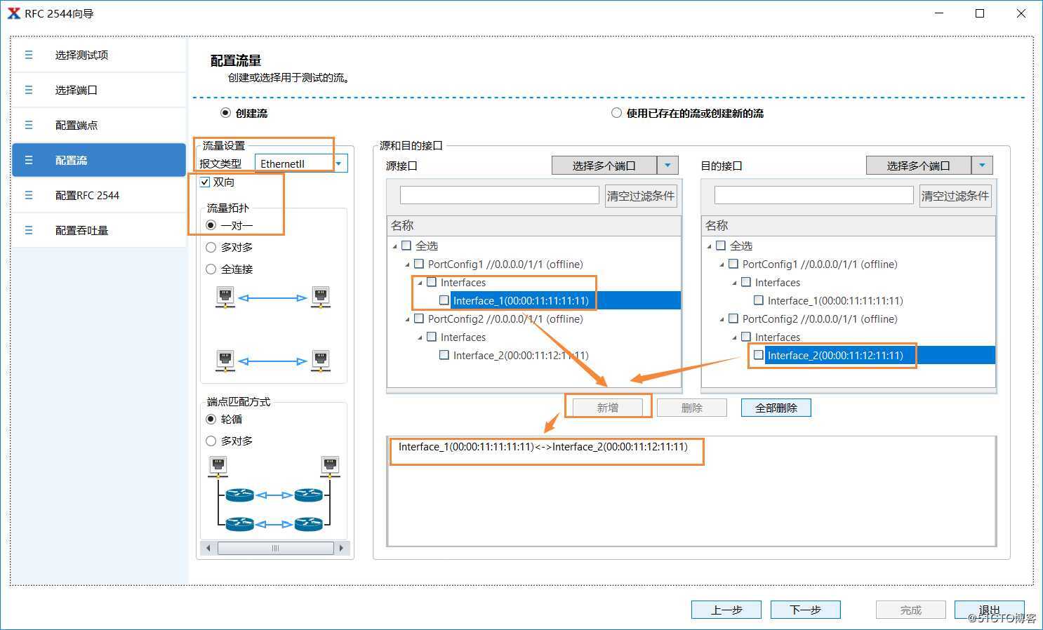
Task: Select 多对多 traffic topology
Action: [x=211, y=247]
